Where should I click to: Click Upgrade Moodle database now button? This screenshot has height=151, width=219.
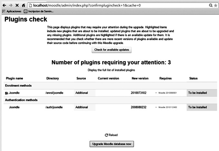[112, 144]
